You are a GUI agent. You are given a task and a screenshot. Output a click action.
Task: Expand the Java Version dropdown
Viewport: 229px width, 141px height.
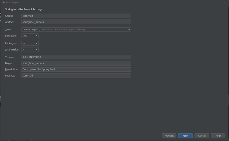coord(30,50)
